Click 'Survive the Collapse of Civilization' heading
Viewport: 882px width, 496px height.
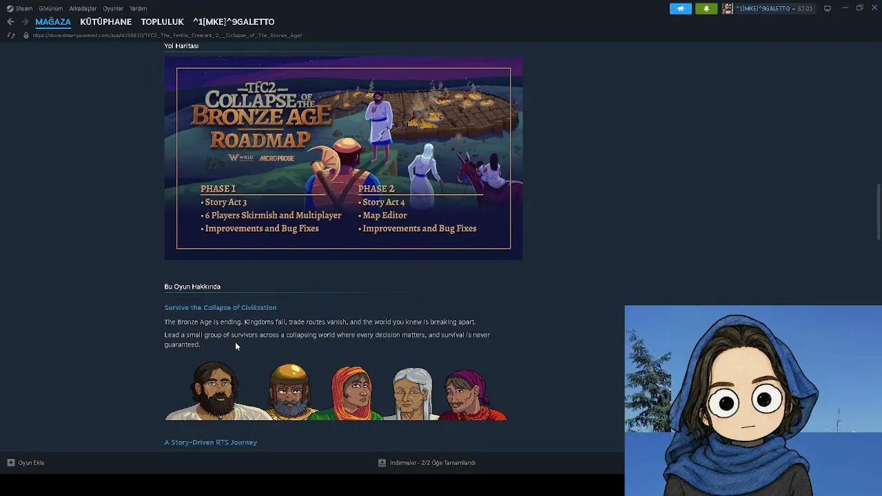(x=220, y=308)
